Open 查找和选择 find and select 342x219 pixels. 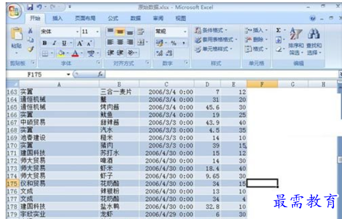coord(314,41)
